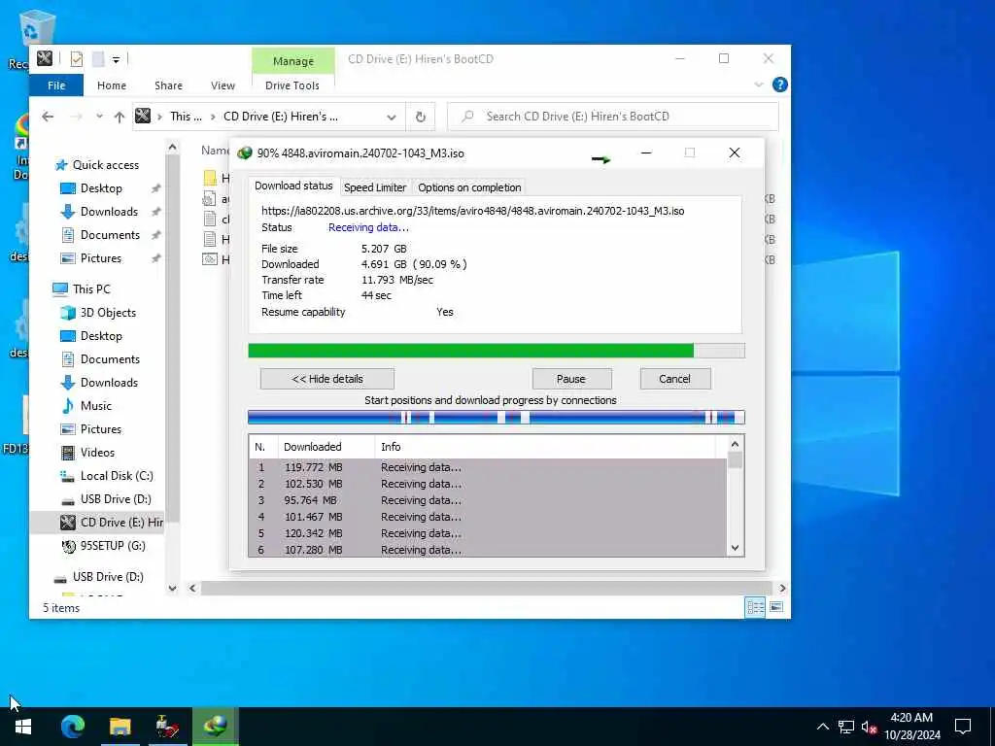Screen dimensions: 995x746
Task: Click the Downloaded column header
Action: [x=326, y=447]
